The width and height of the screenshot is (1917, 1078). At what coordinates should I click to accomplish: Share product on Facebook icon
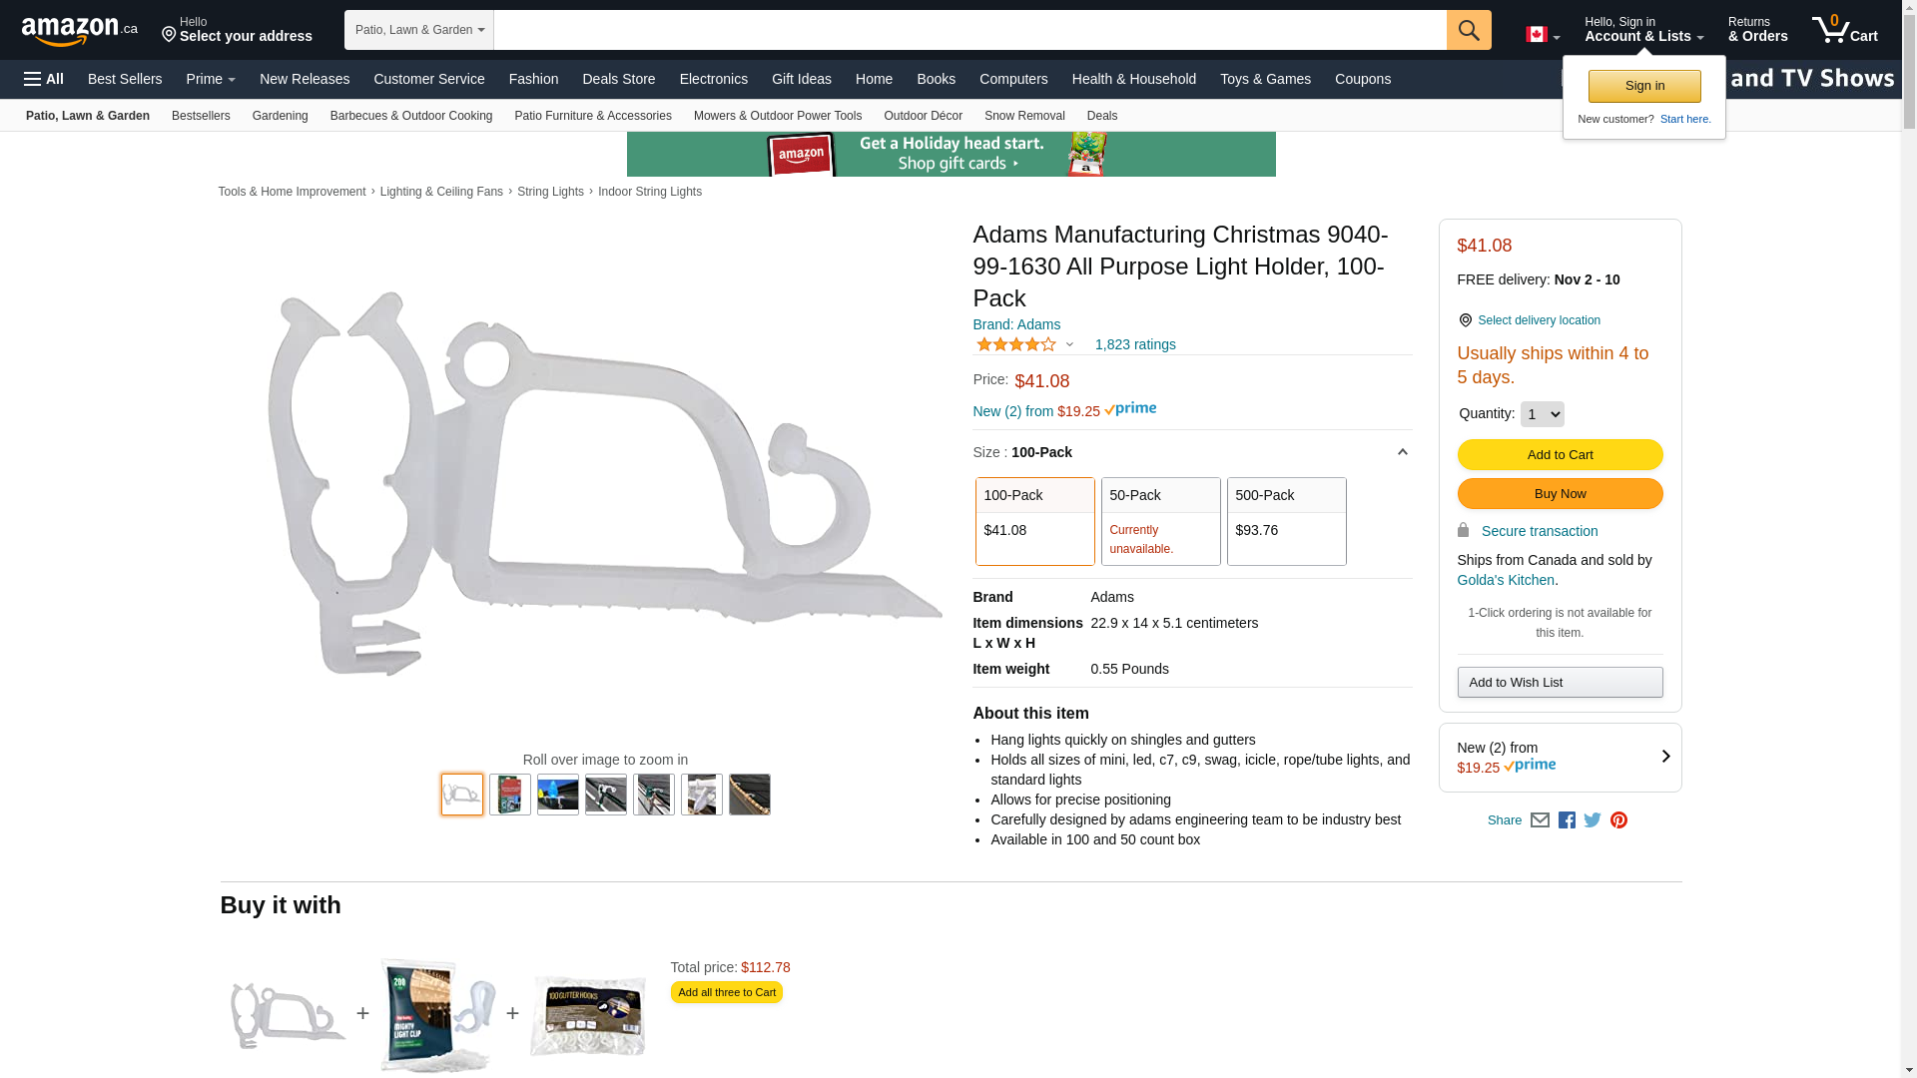tap(1567, 820)
